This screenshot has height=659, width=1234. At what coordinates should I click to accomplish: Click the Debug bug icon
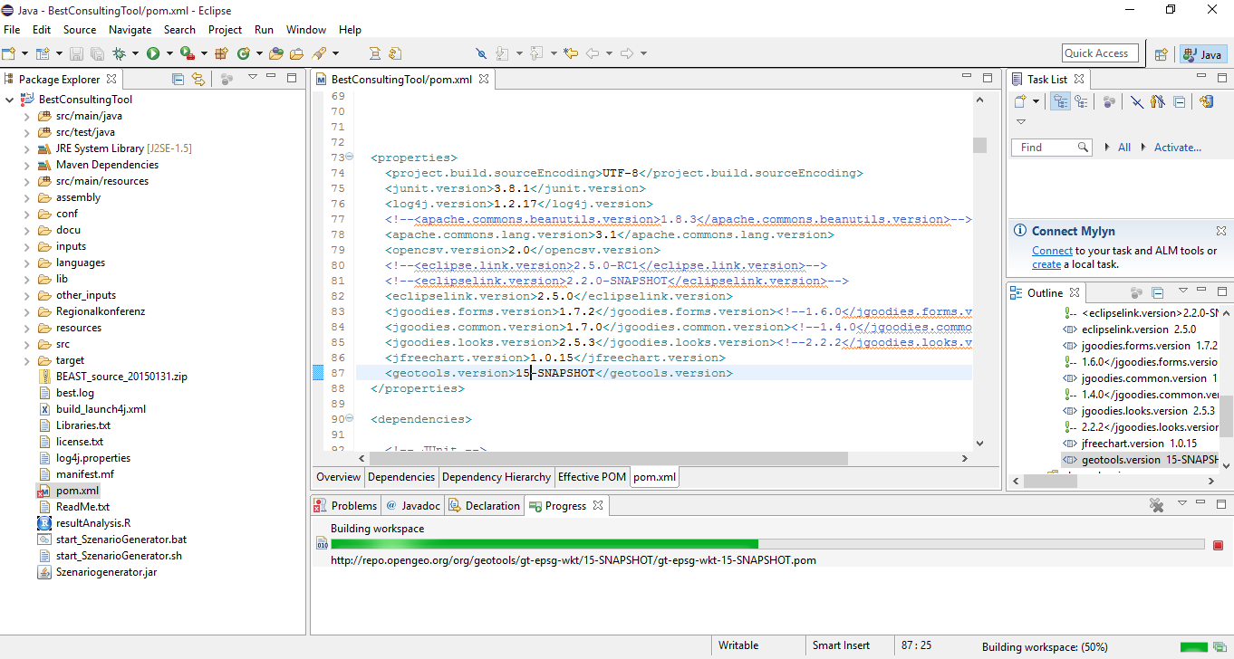[x=119, y=53]
